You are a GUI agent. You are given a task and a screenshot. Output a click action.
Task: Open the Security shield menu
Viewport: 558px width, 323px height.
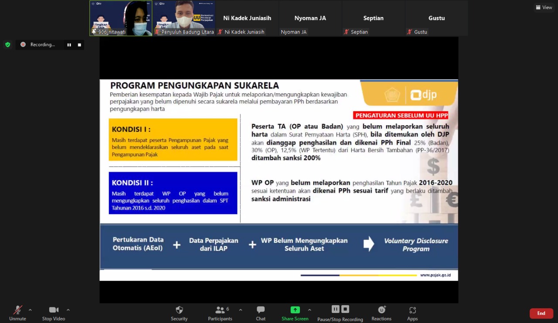(179, 310)
